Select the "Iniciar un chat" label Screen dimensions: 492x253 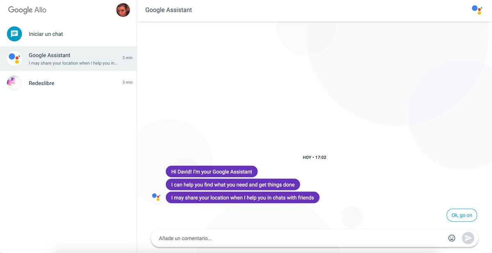[46, 34]
